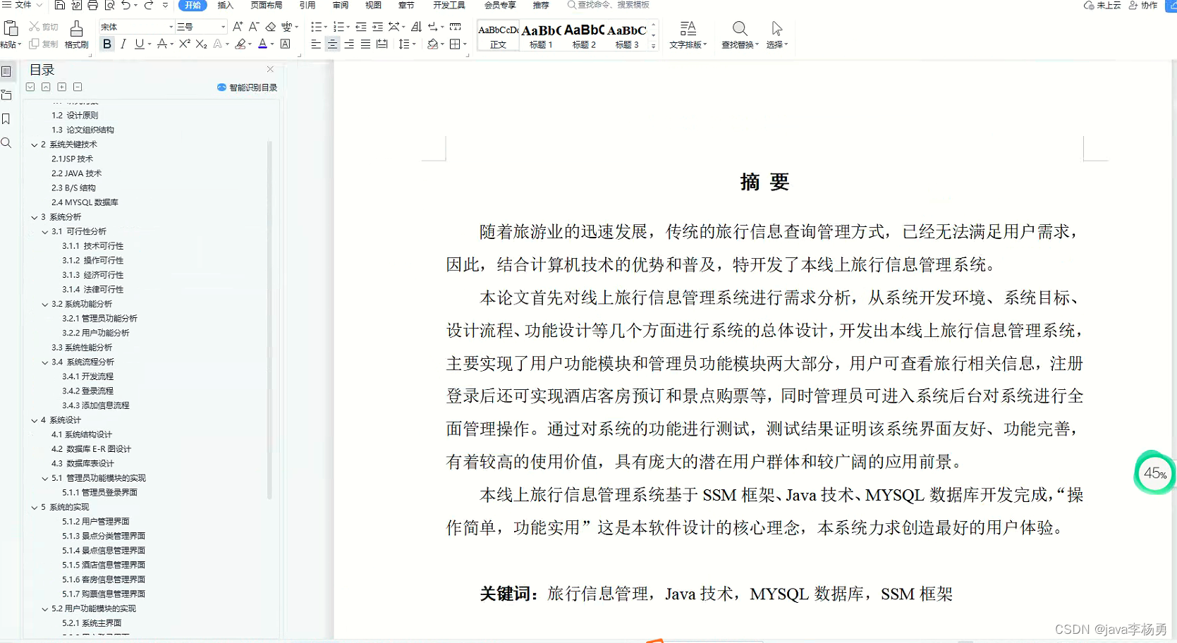
Task: Open the 引用 (References) ribbon tab
Action: point(307,5)
